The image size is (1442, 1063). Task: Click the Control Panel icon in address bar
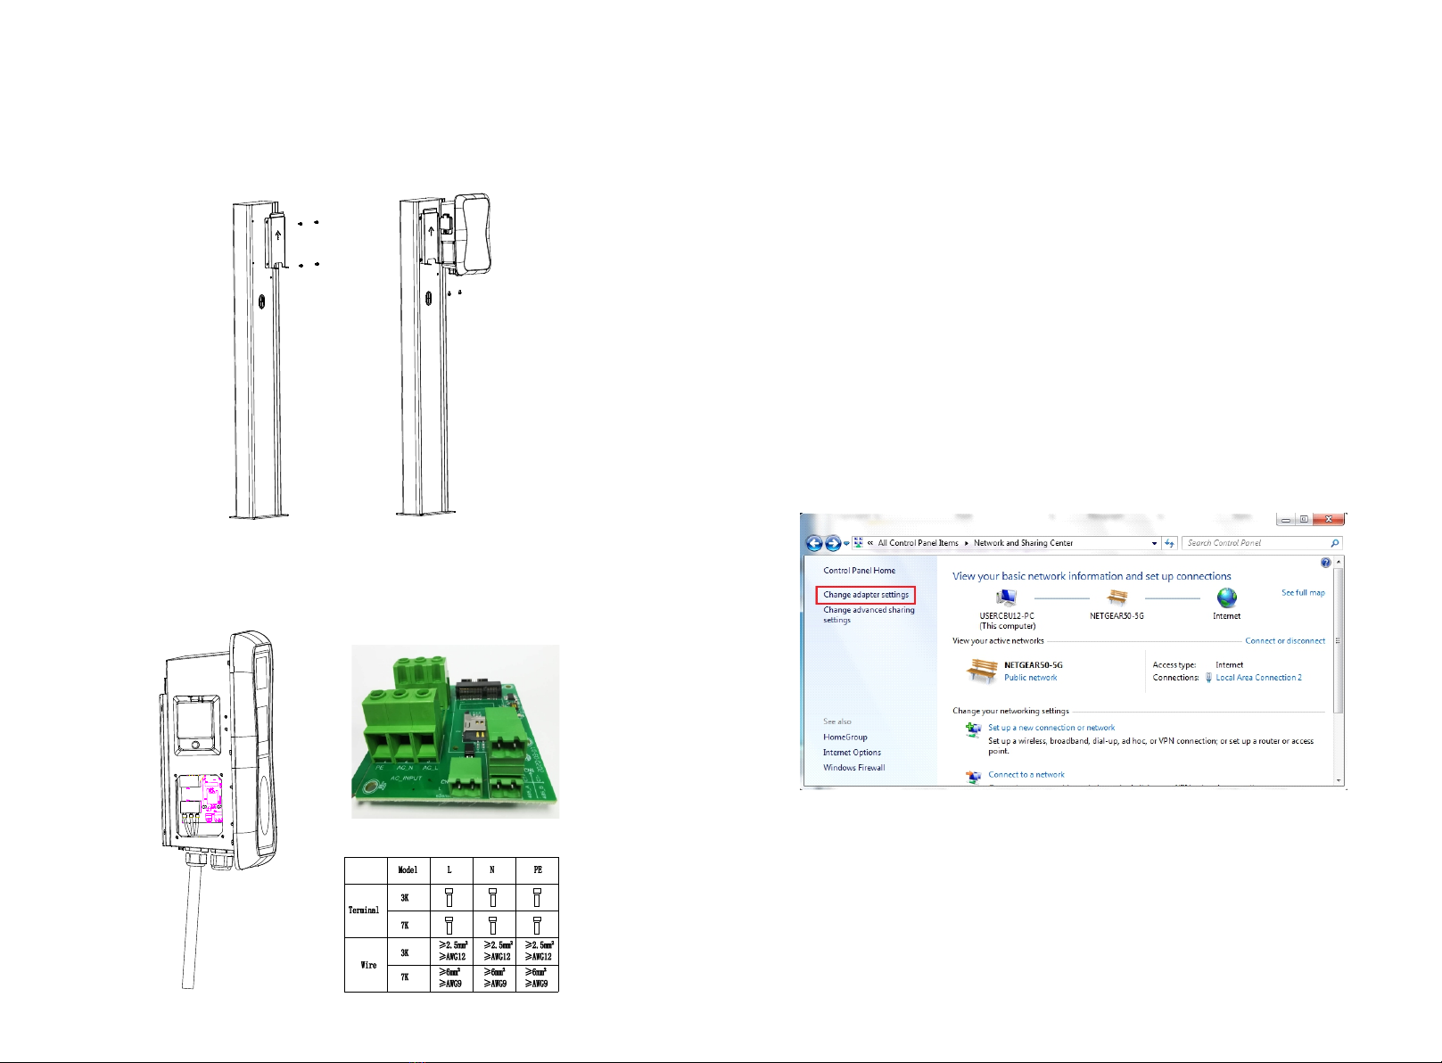pos(858,542)
